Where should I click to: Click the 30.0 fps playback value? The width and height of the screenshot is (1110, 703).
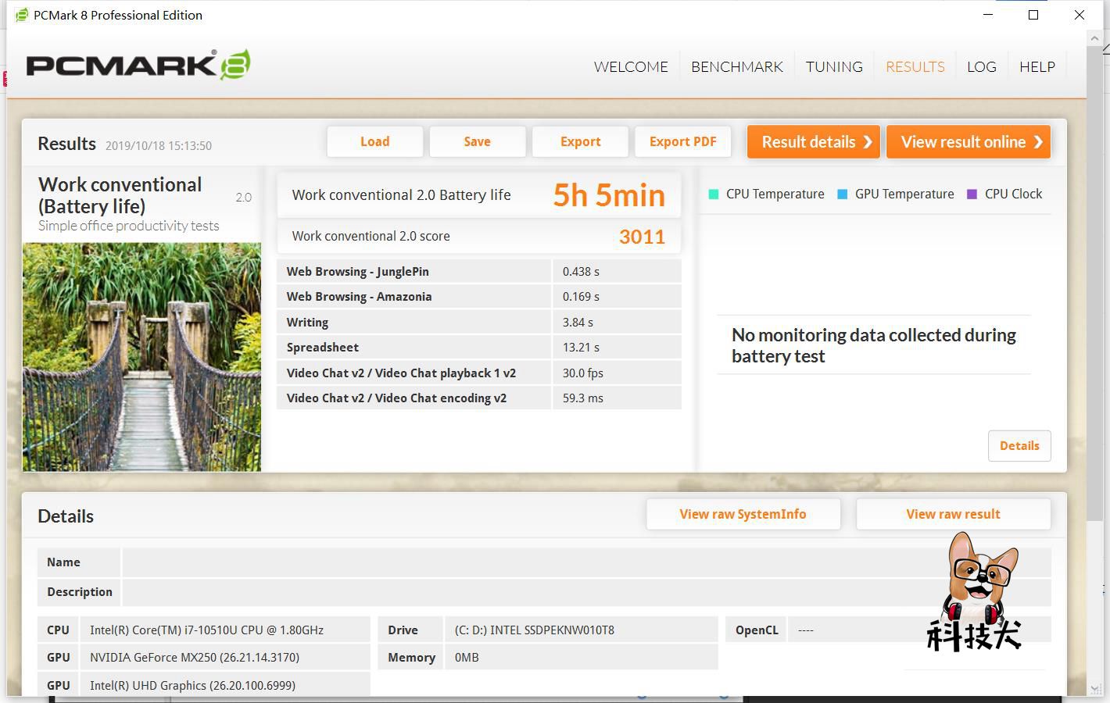click(583, 373)
